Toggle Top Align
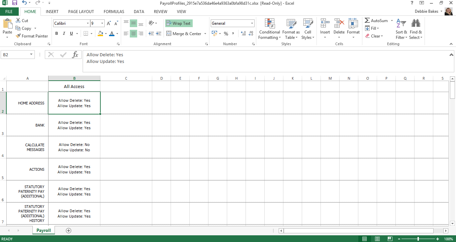The image size is (456, 242). (x=126, y=23)
